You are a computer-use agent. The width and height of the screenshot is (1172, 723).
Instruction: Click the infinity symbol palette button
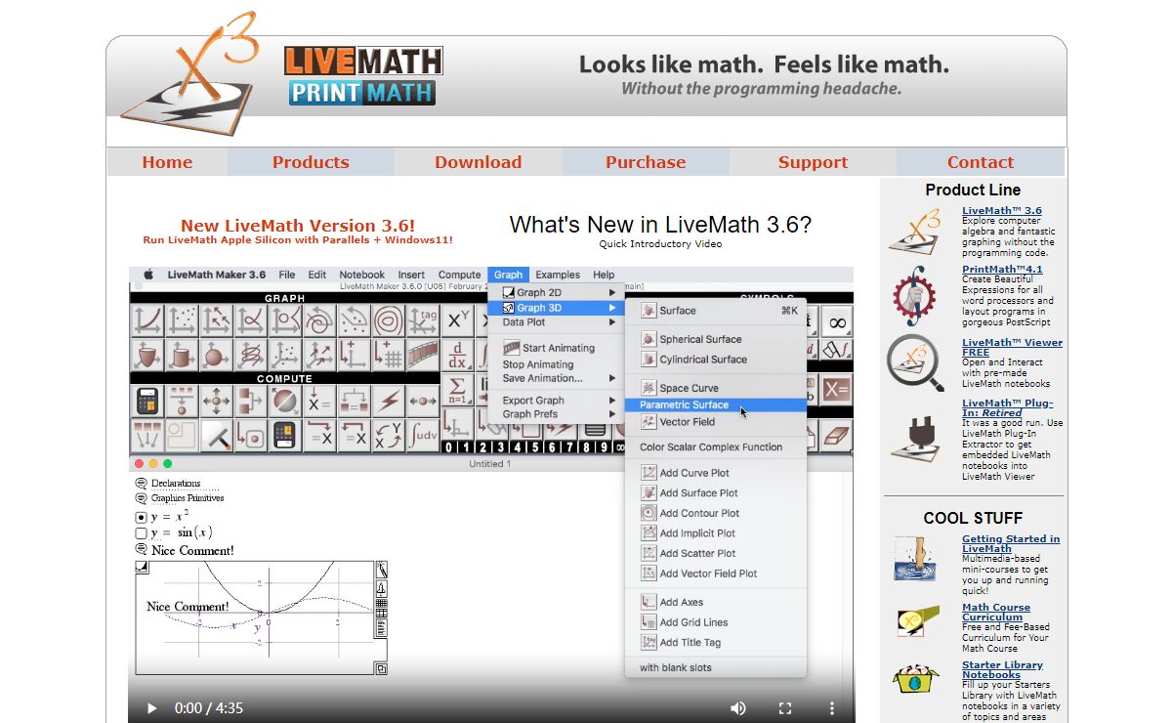(x=838, y=321)
